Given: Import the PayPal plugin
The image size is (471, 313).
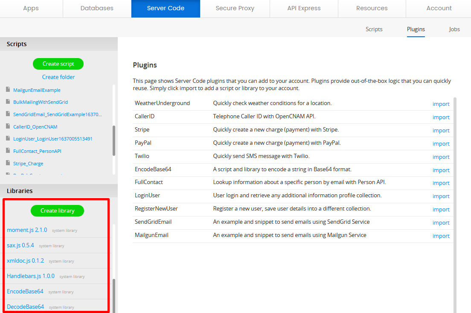Looking at the screenshot, I should pos(441,144).
